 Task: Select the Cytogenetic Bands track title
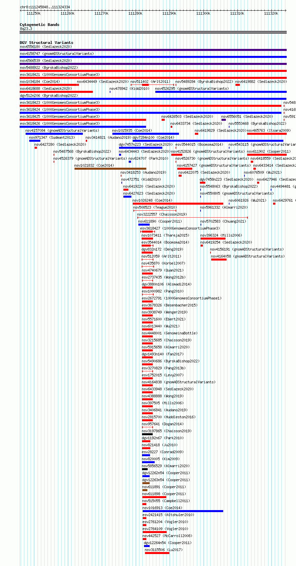[x=40, y=25]
